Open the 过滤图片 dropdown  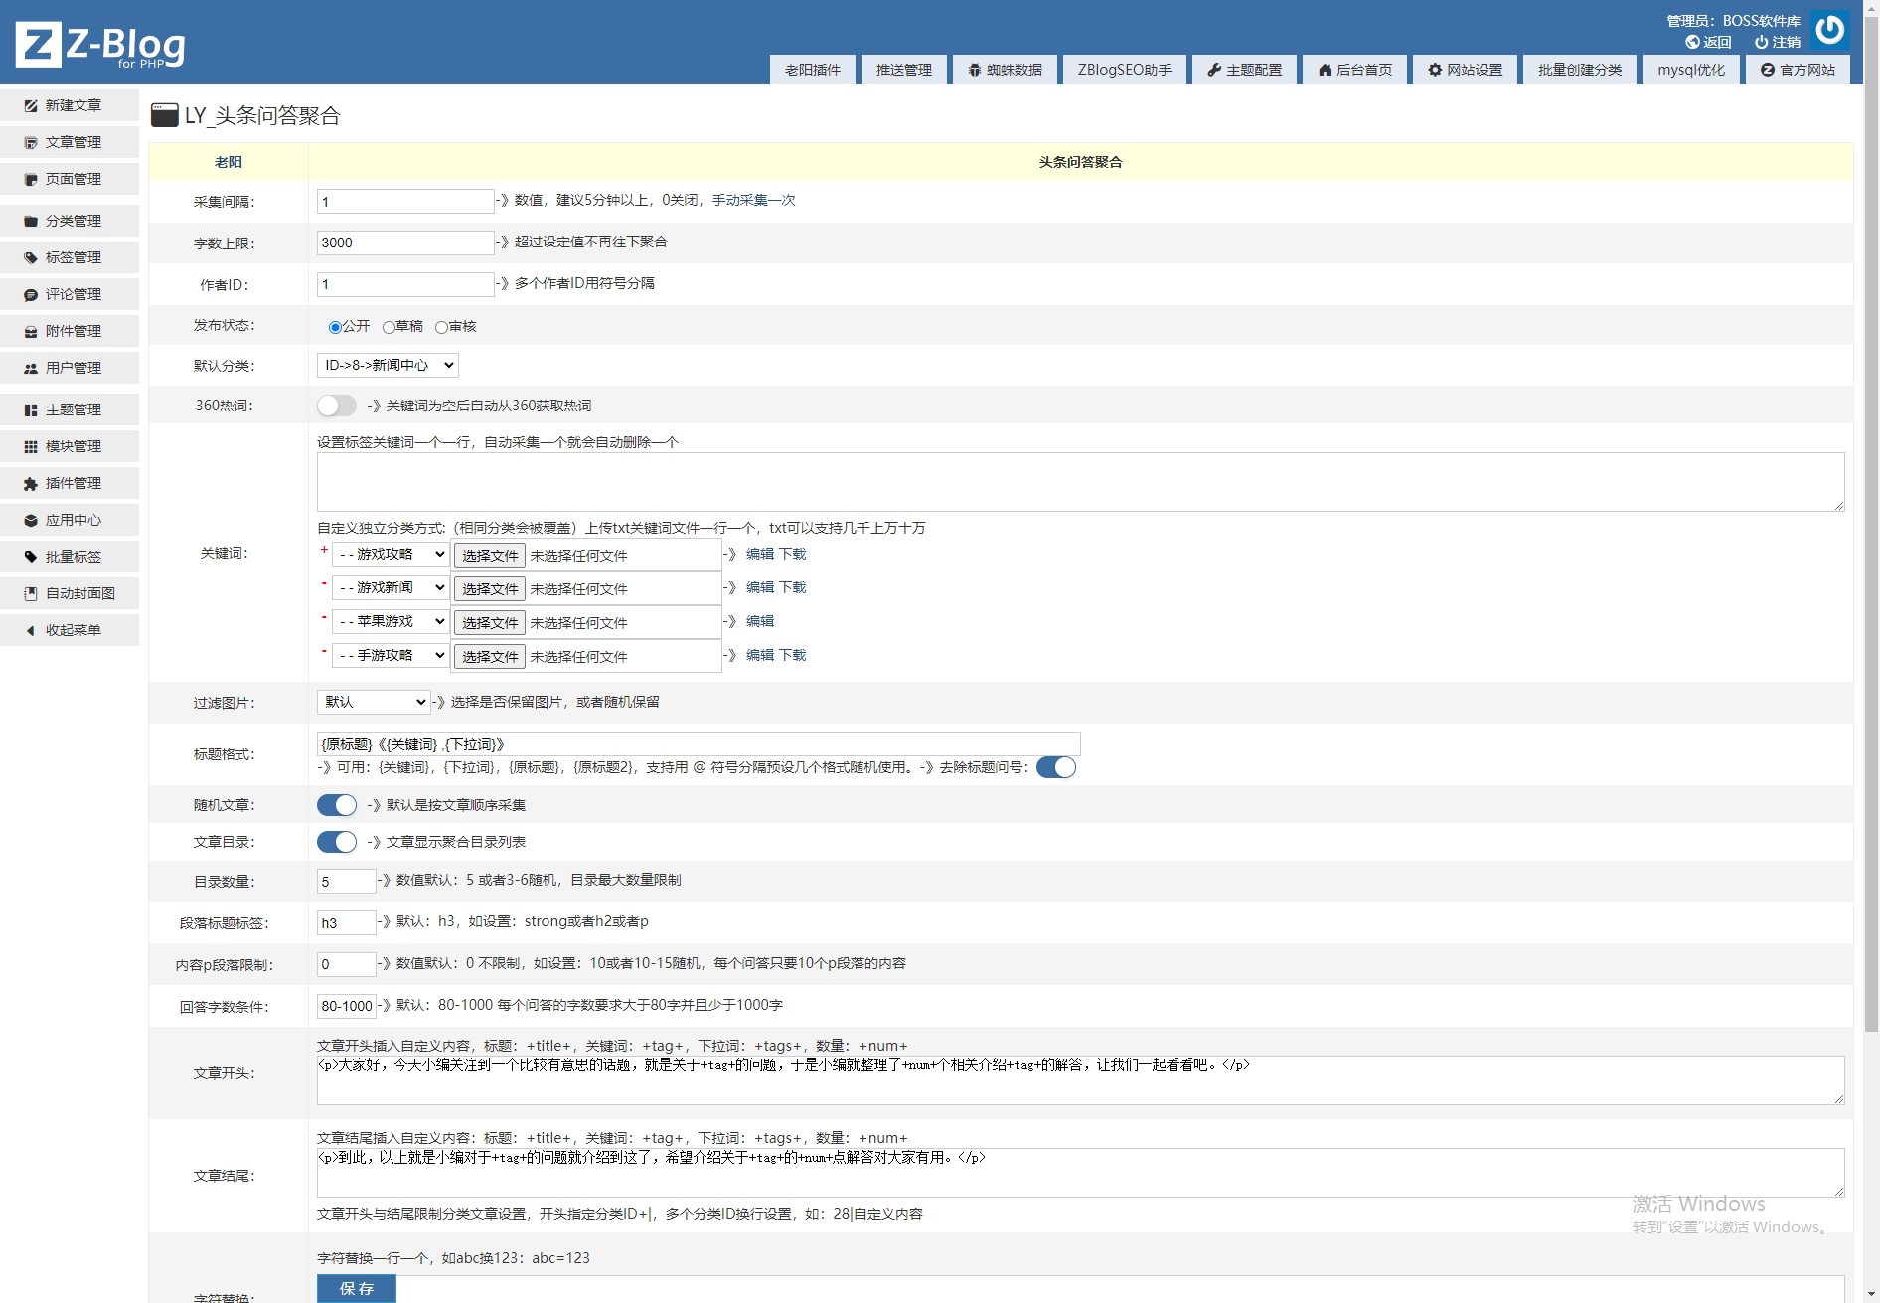click(374, 702)
